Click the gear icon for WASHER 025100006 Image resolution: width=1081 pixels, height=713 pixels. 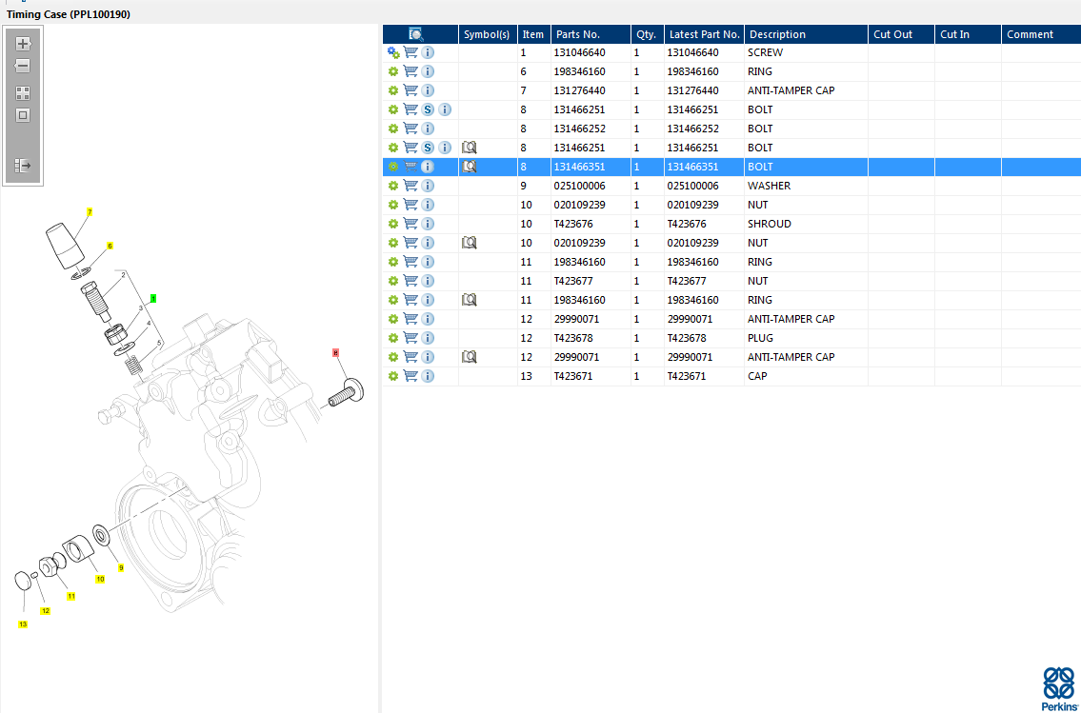[393, 186]
